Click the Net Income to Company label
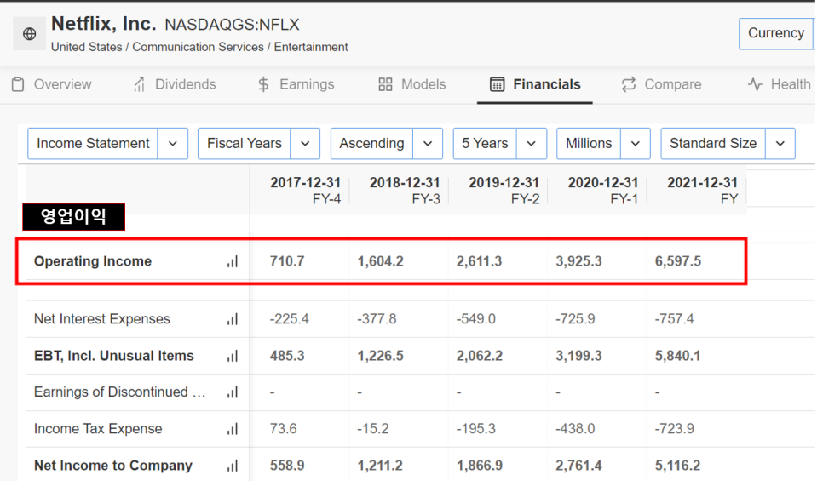This screenshot has width=823, height=486. (x=113, y=466)
